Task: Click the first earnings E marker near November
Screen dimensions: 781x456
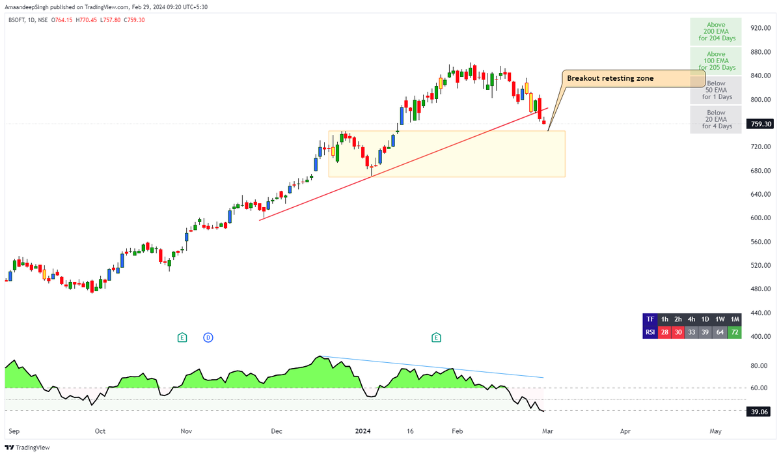Action: coord(183,337)
